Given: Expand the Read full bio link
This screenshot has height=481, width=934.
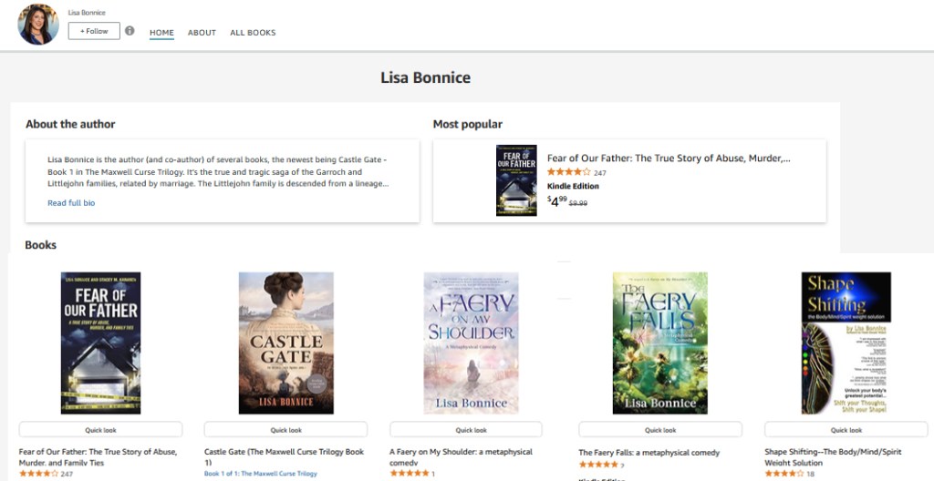Looking at the screenshot, I should [71, 203].
